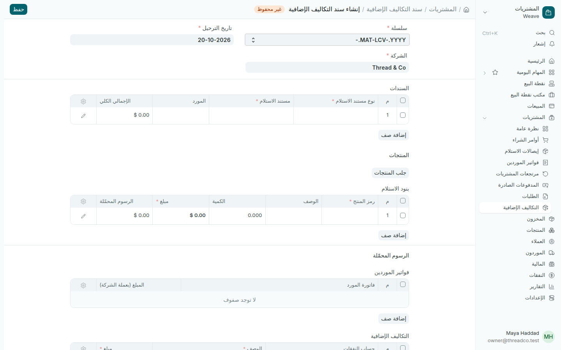Click the search magnifier icon in sidebar
Viewport: 561px width, 350px height.
(552, 33)
